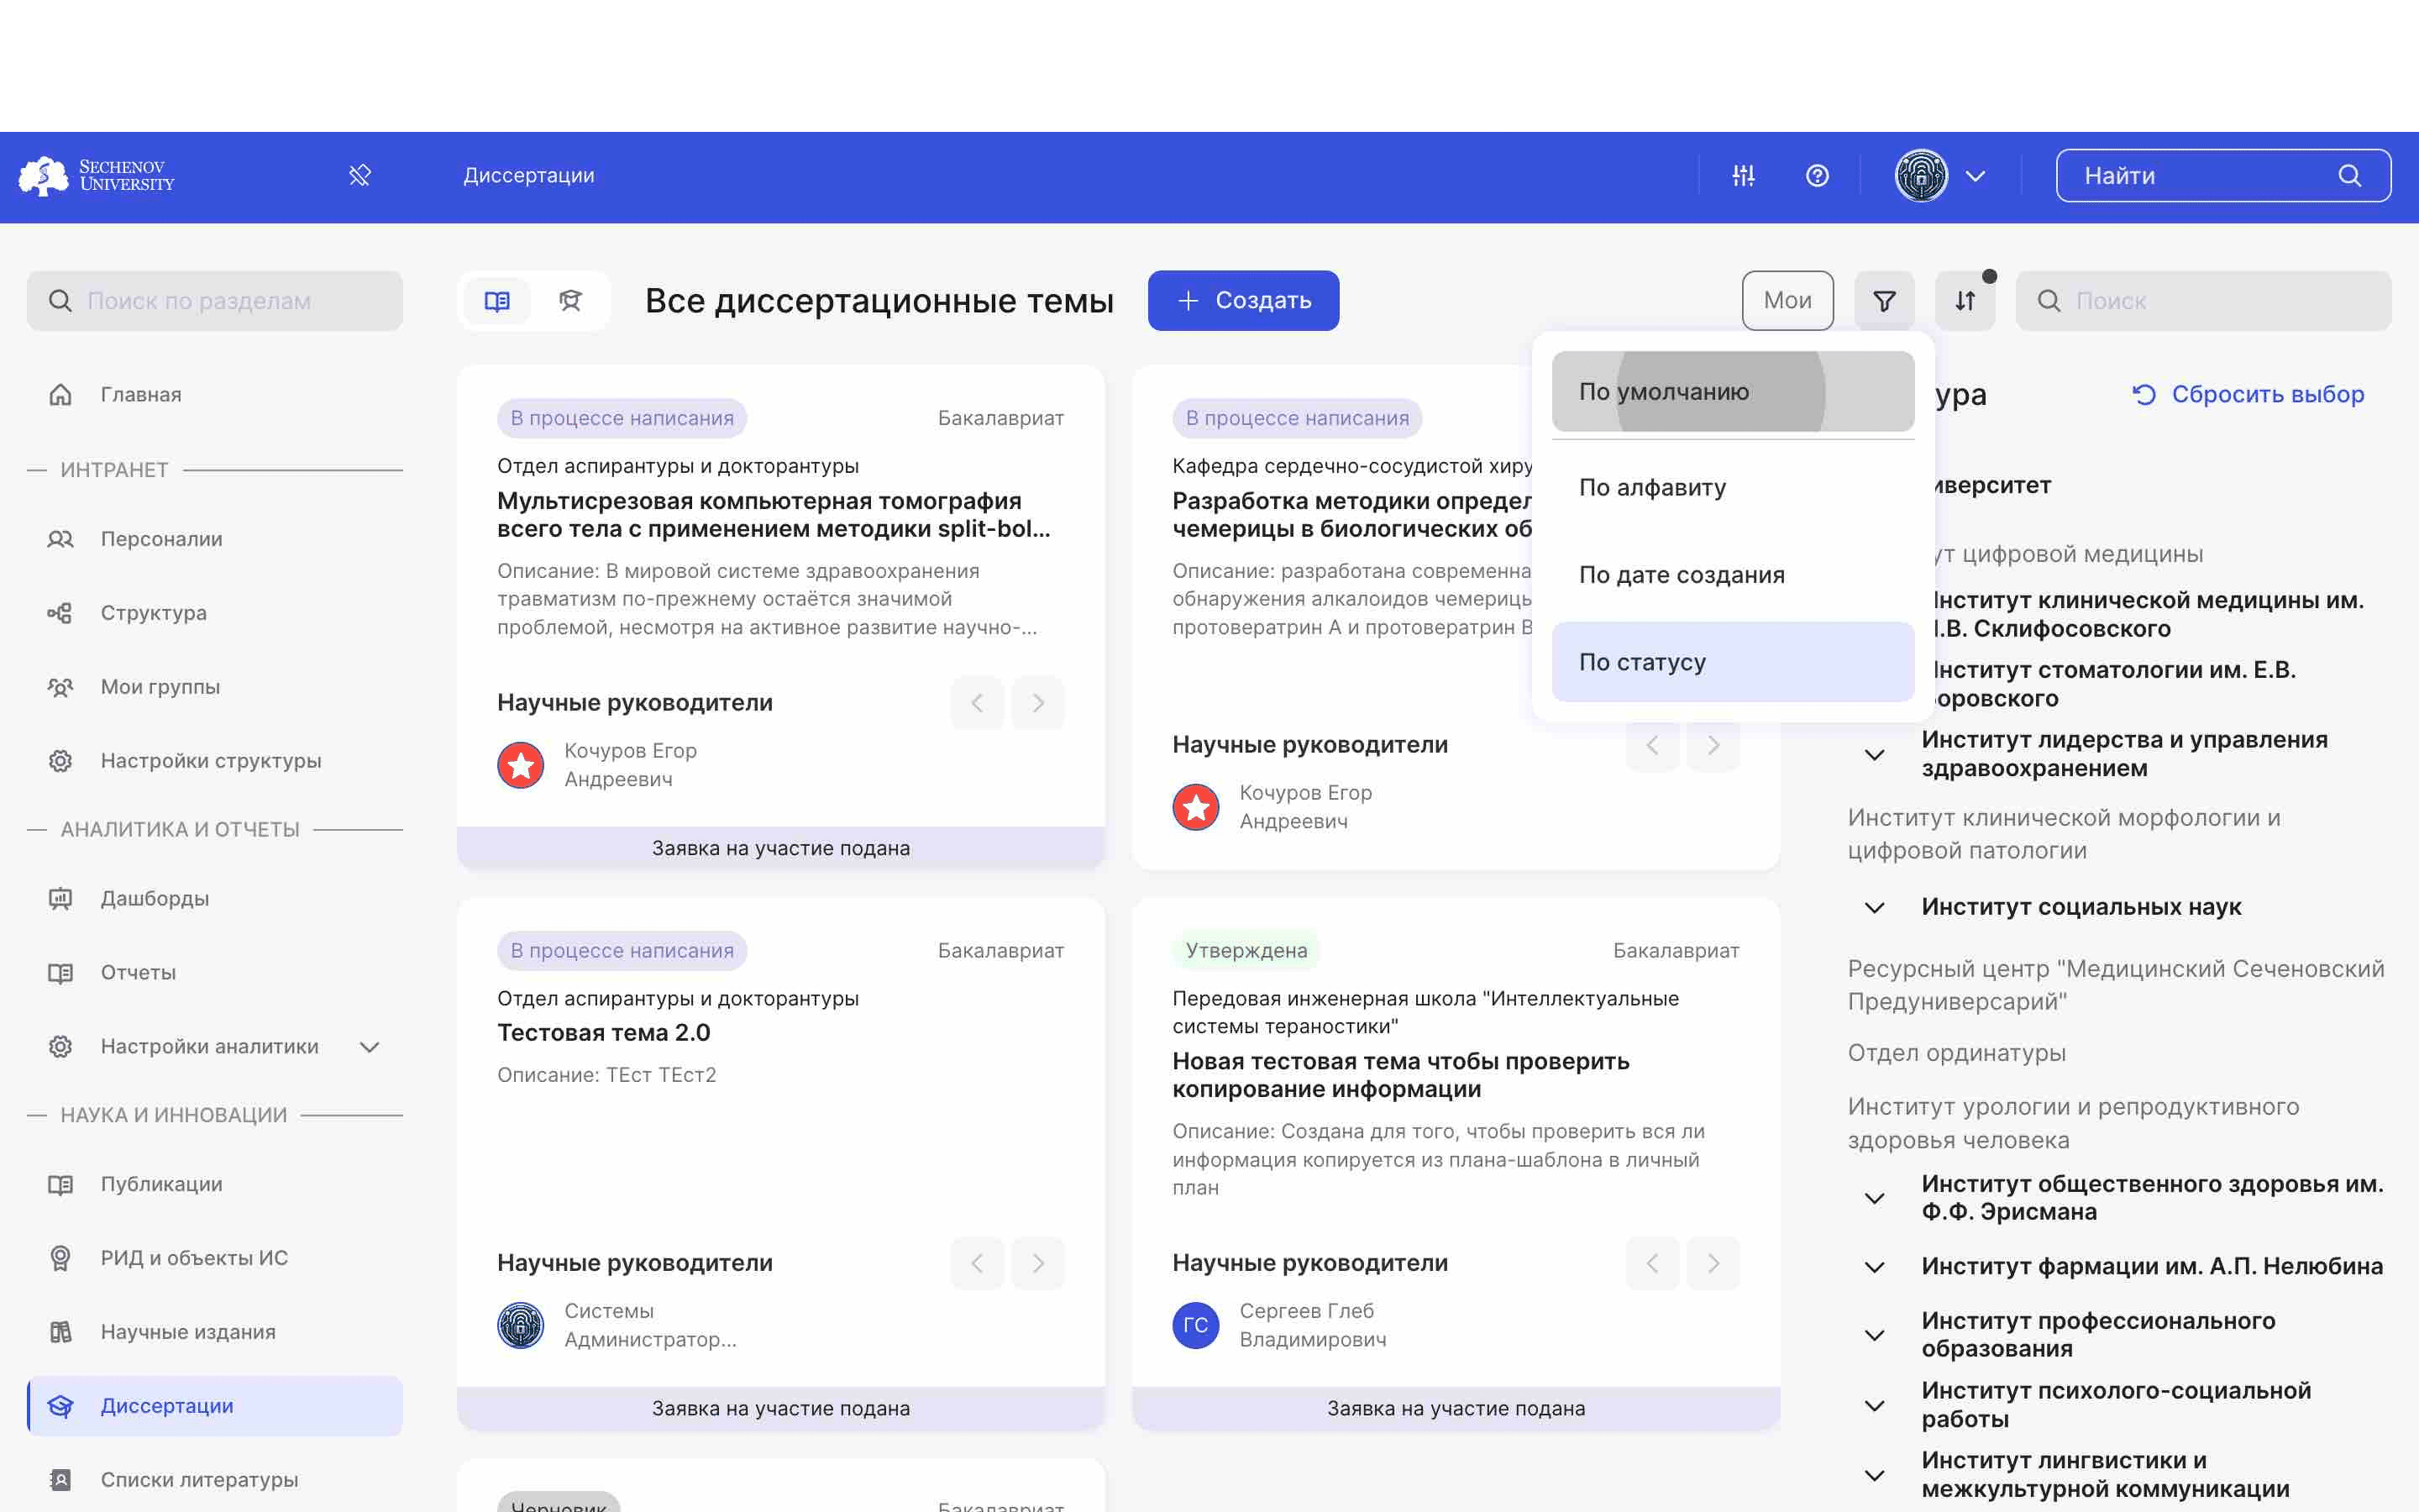Image resolution: width=2419 pixels, height=1512 pixels.
Task: Click the Найти search field
Action: coord(2223,176)
